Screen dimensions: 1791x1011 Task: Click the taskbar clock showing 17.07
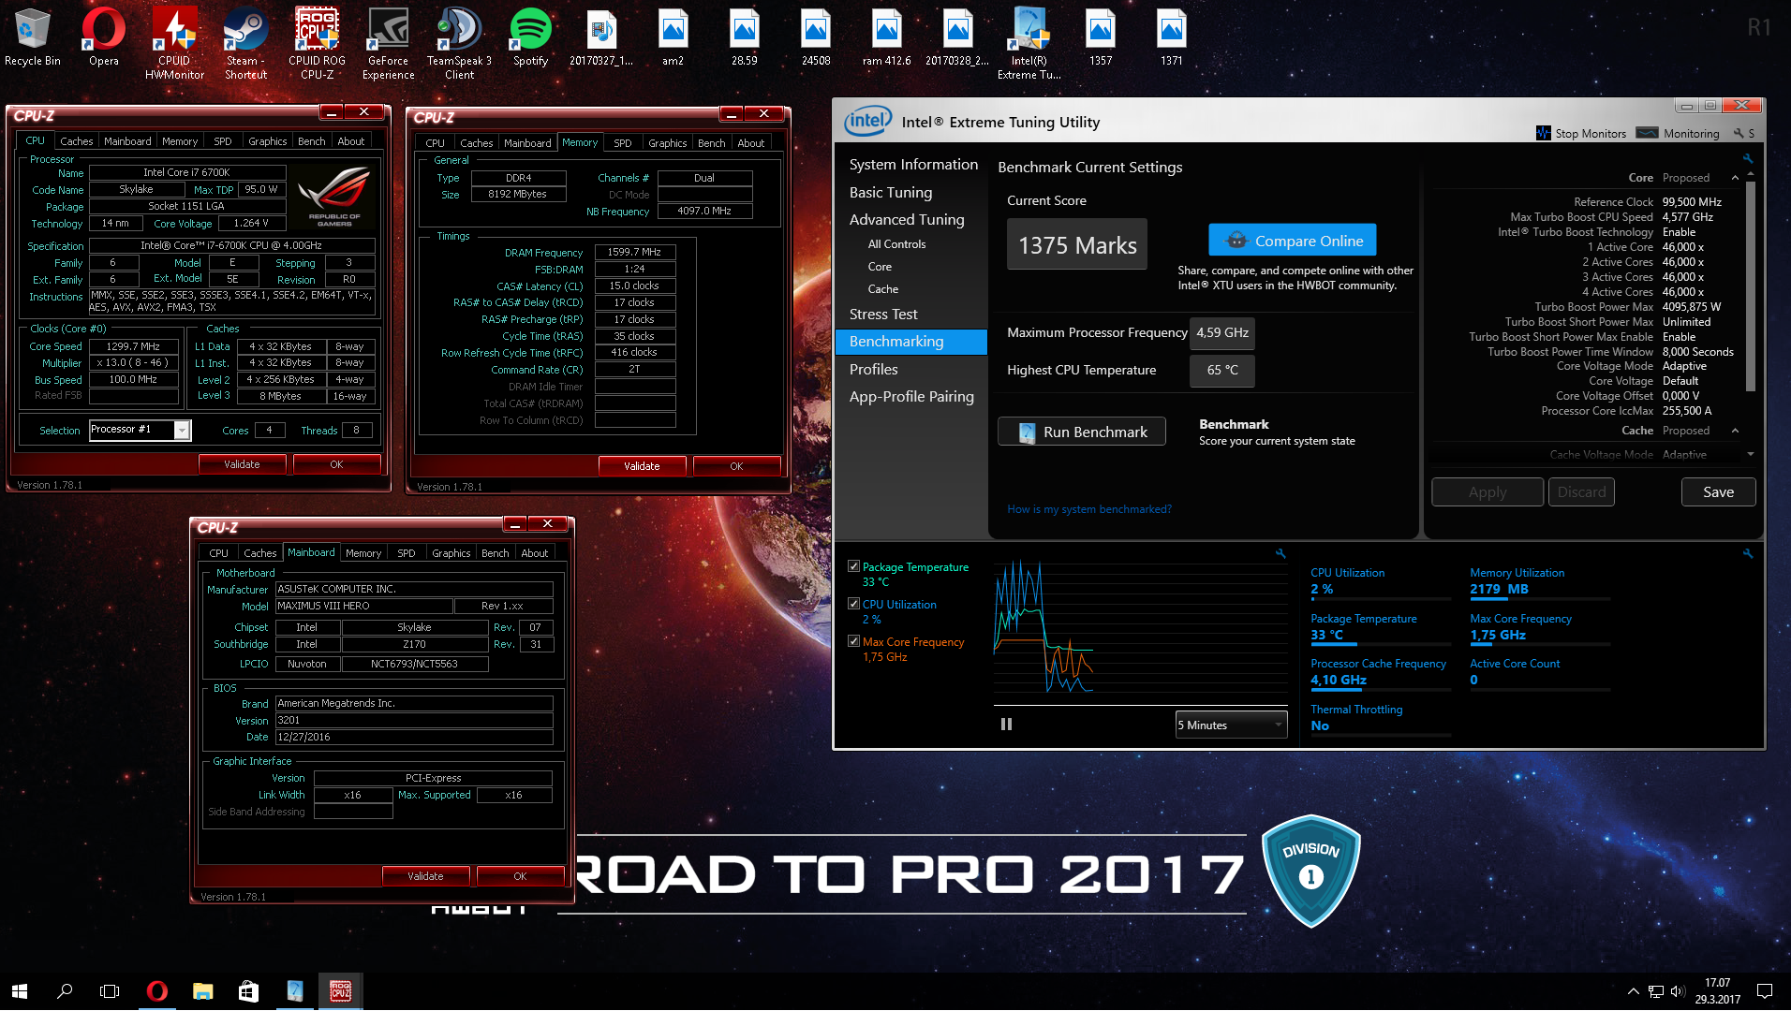click(1717, 990)
